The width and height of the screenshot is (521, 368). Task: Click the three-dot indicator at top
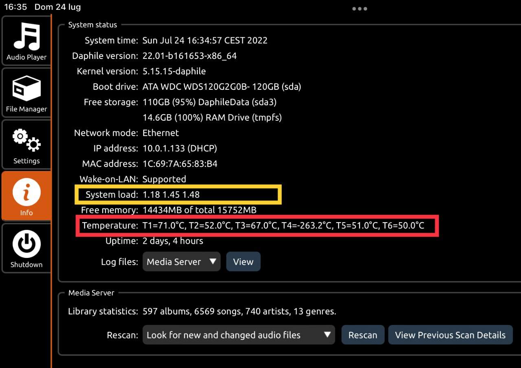(360, 9)
